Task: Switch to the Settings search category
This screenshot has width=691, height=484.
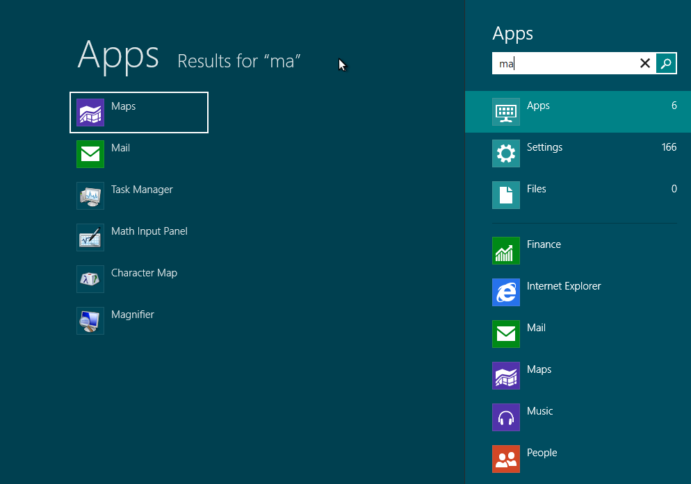Action: tap(577, 153)
